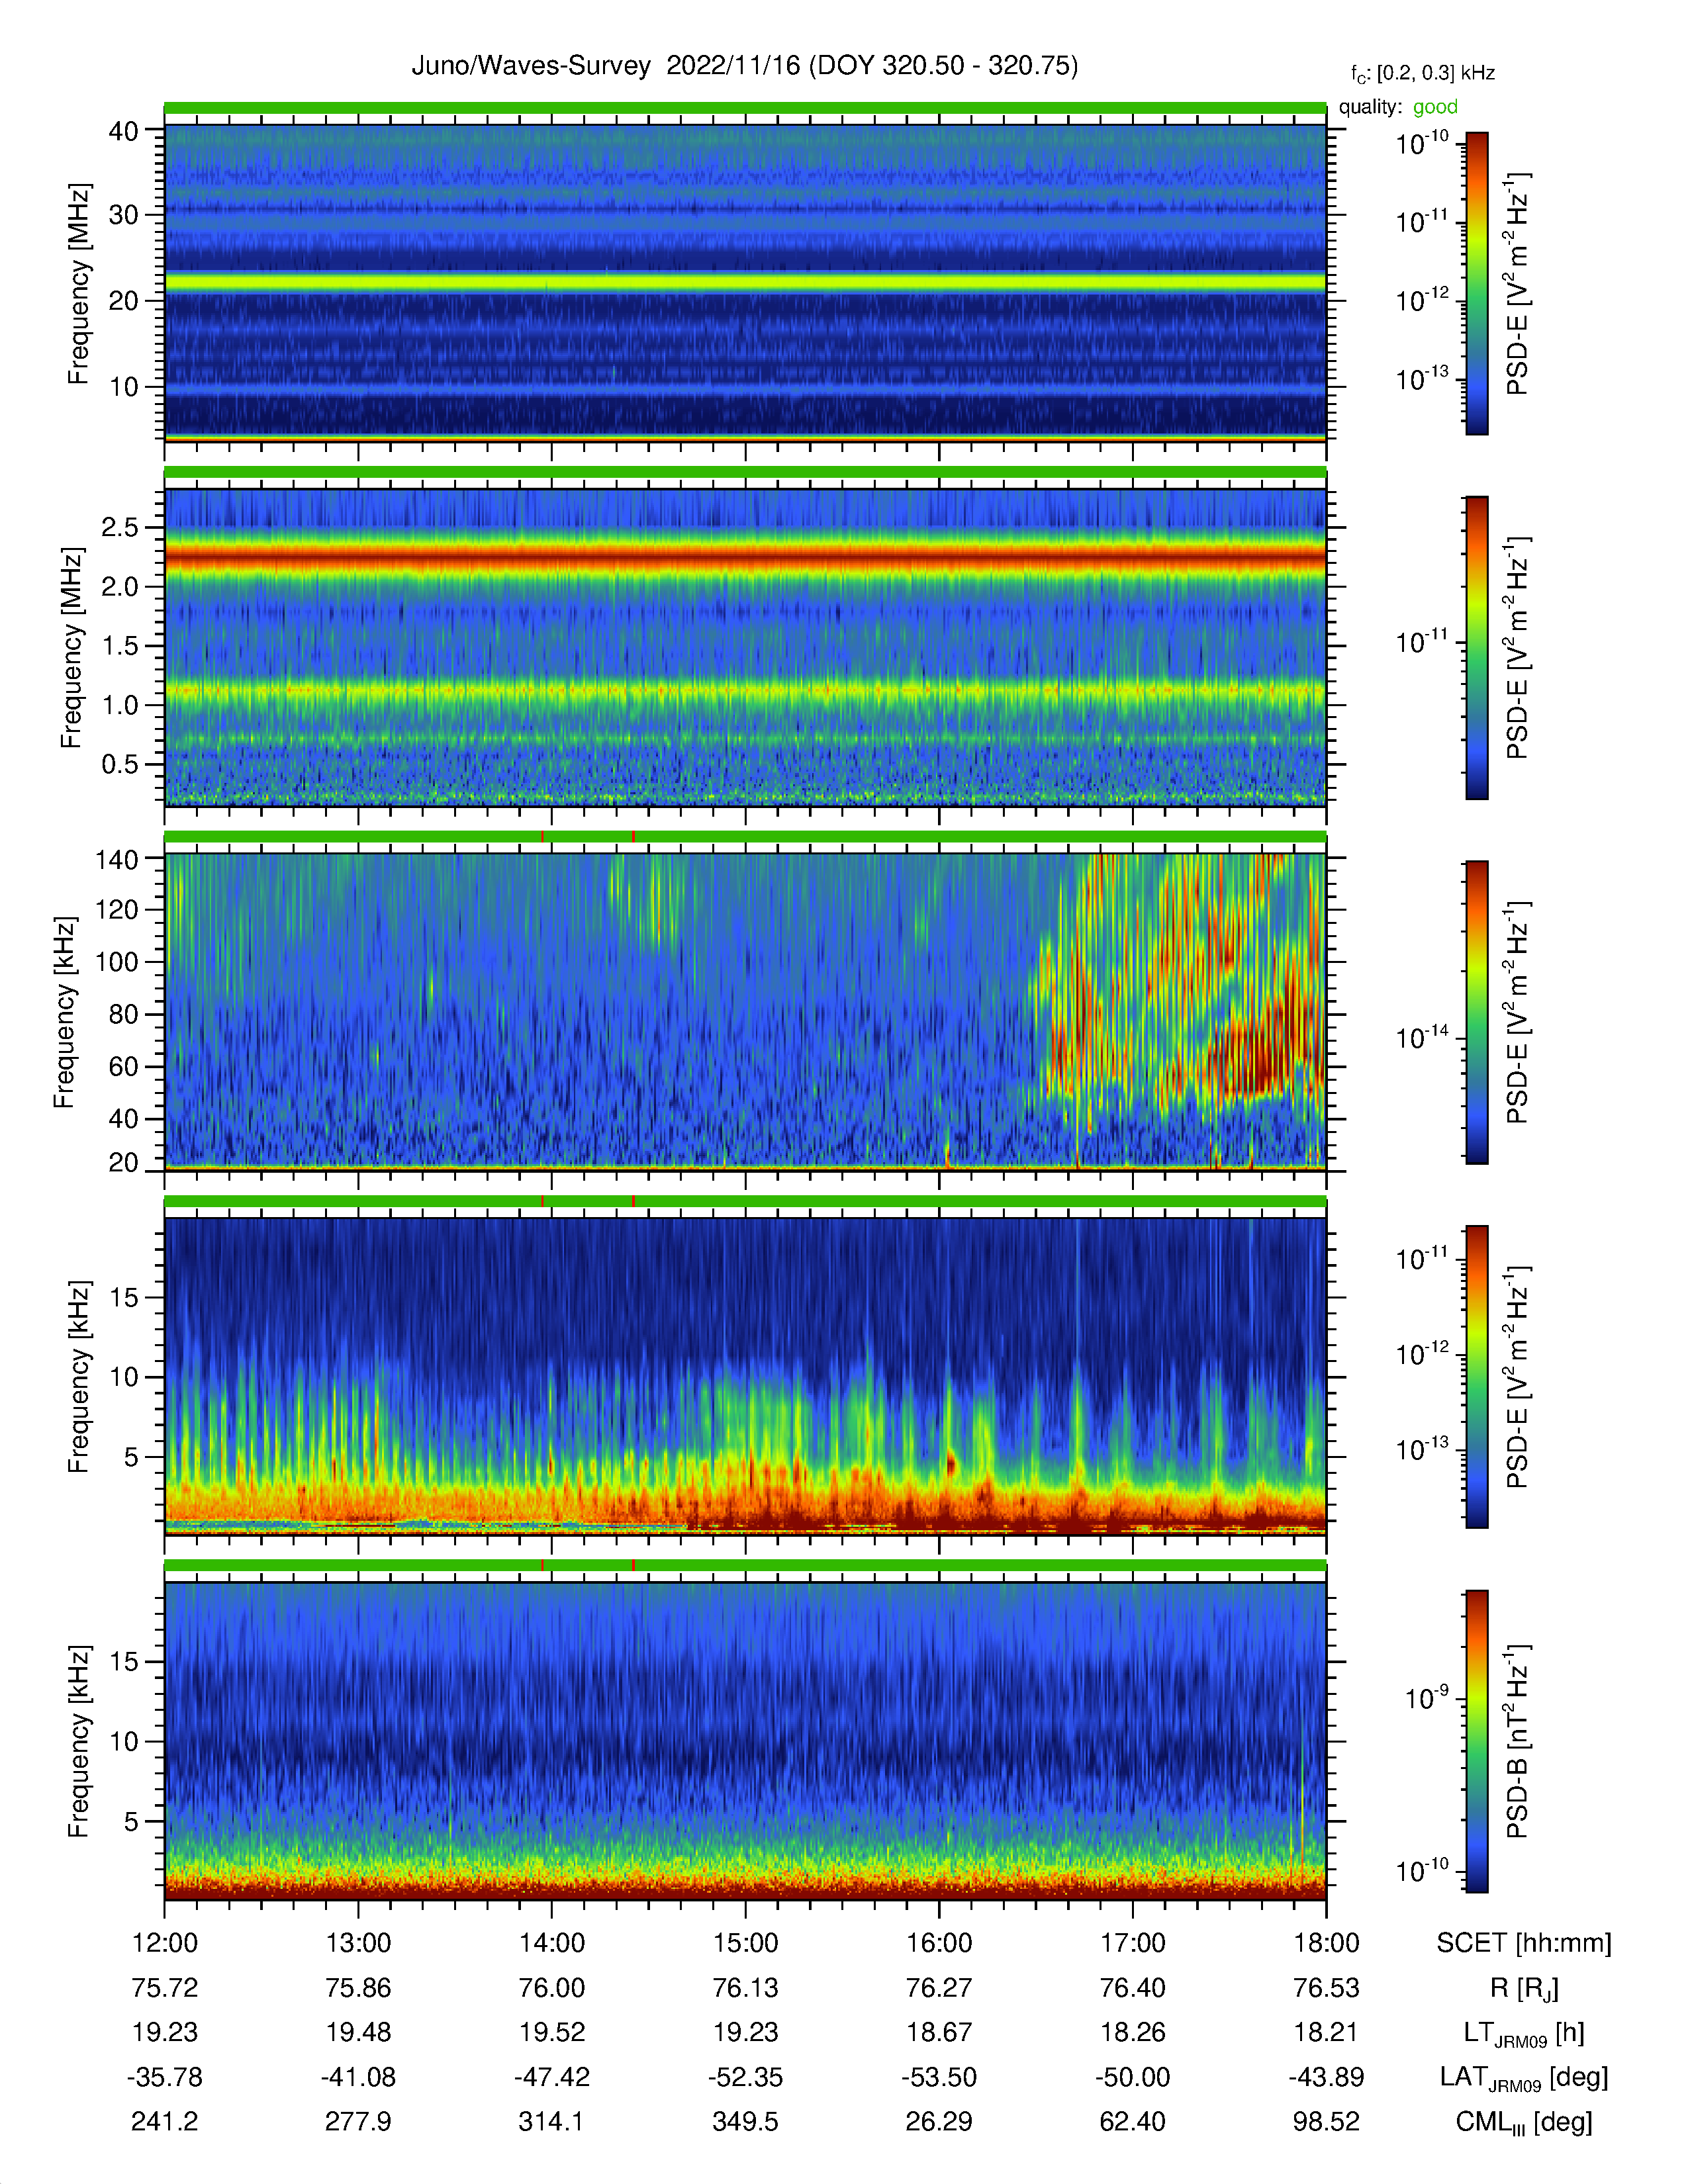Image resolution: width=1688 pixels, height=2184 pixels.
Task: Click the 18:00 SCET time label
Action: (x=1326, y=1943)
